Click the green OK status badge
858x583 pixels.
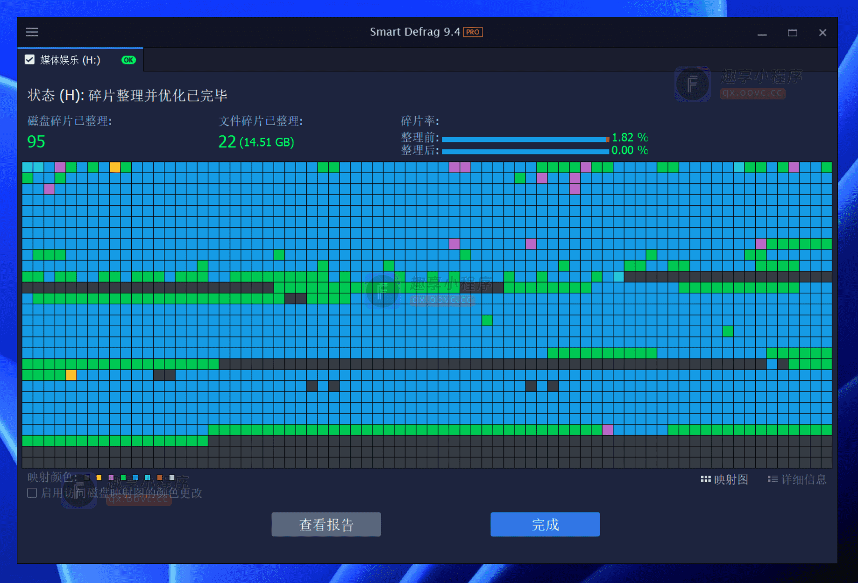pos(128,60)
